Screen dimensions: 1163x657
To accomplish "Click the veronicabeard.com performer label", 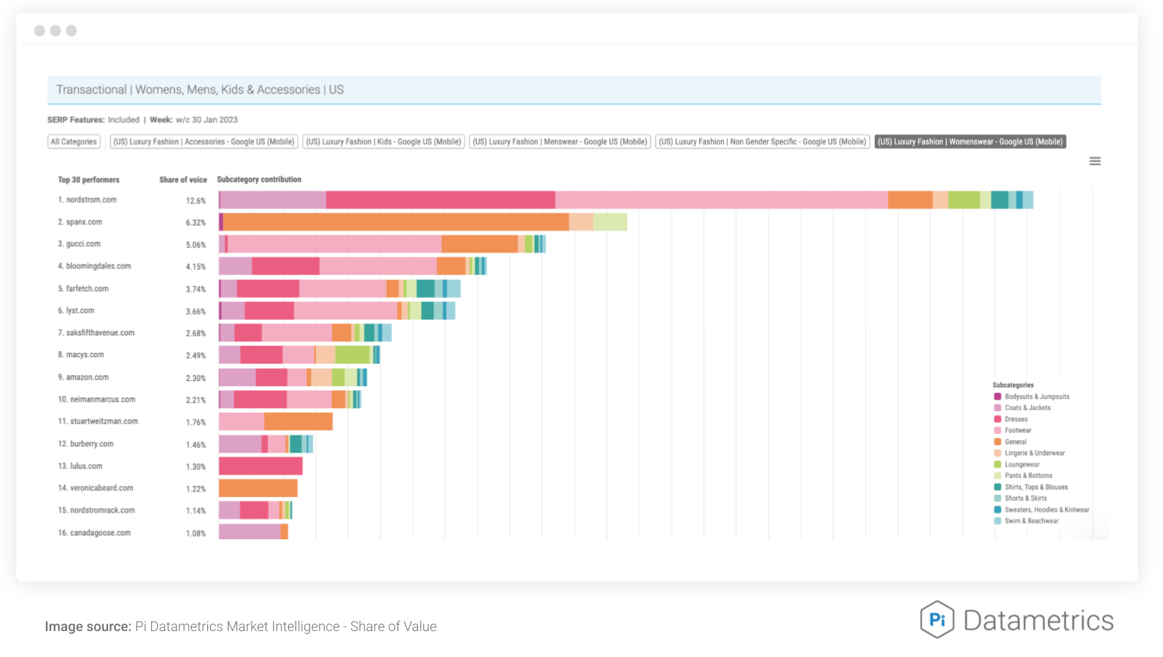I will tap(96, 488).
